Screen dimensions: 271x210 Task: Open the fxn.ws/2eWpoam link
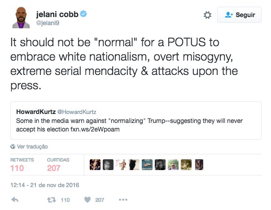(x=95, y=129)
